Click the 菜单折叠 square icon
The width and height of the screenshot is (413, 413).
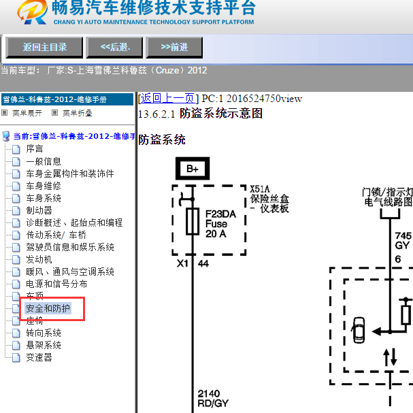[x=54, y=113]
